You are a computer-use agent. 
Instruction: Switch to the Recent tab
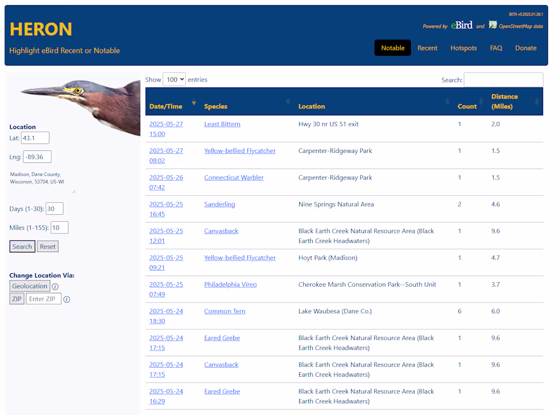click(x=427, y=48)
